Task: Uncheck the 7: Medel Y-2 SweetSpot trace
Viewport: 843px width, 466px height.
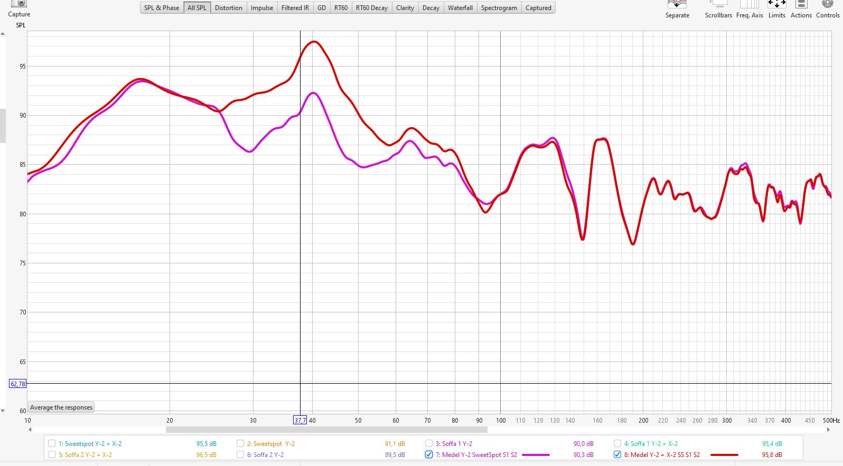Action: [x=429, y=454]
